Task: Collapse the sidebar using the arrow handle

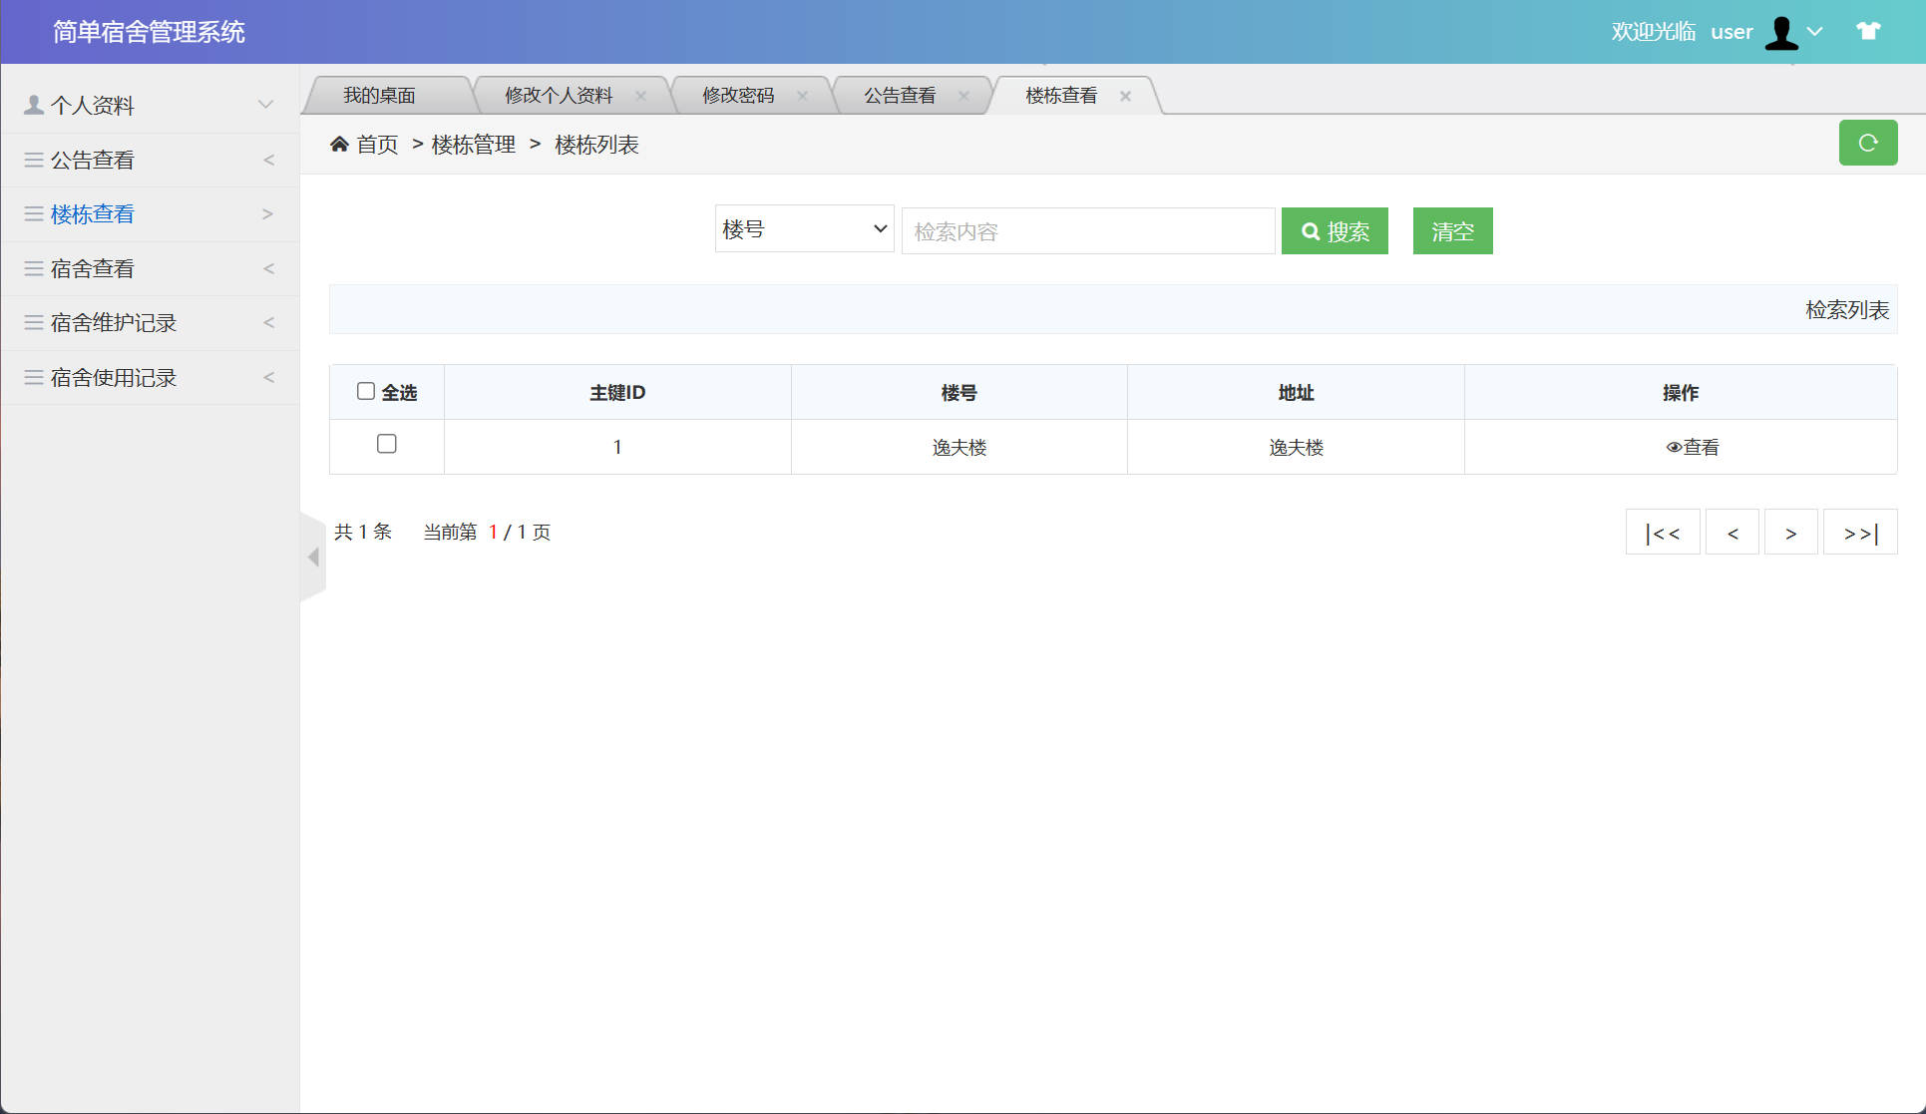Action: (310, 557)
